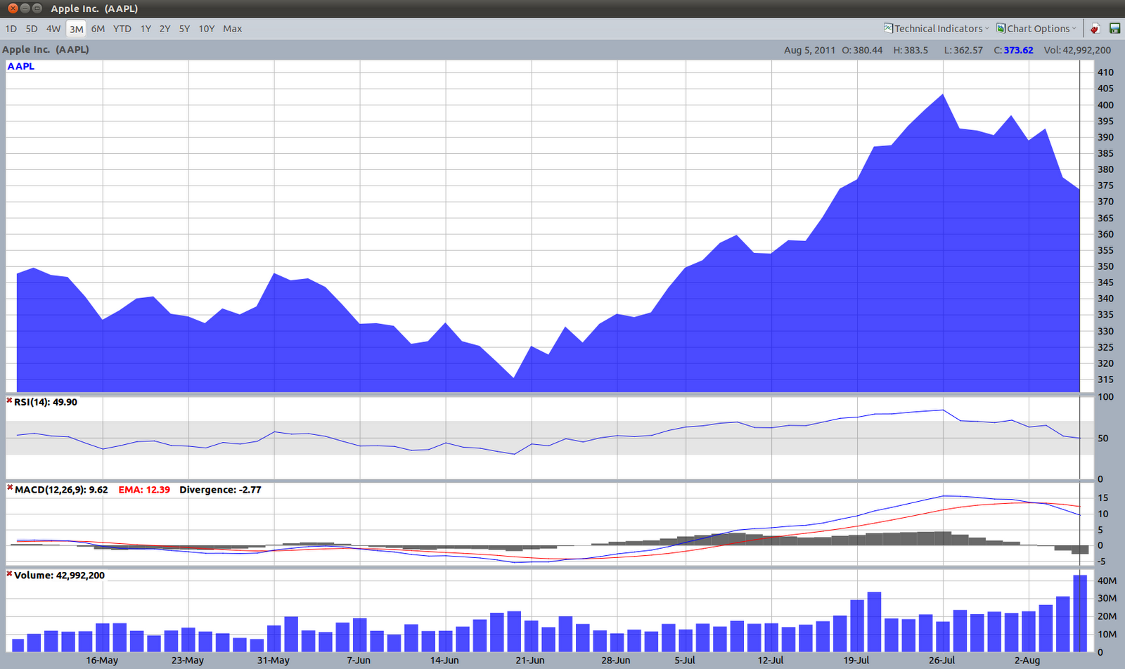Open the Technical Indicators dropdown
This screenshot has width=1125, height=669.
pyautogui.click(x=937, y=29)
